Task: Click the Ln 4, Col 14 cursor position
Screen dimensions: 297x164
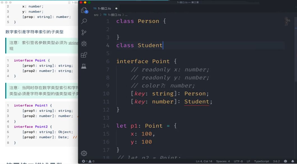Action: coord(204,161)
